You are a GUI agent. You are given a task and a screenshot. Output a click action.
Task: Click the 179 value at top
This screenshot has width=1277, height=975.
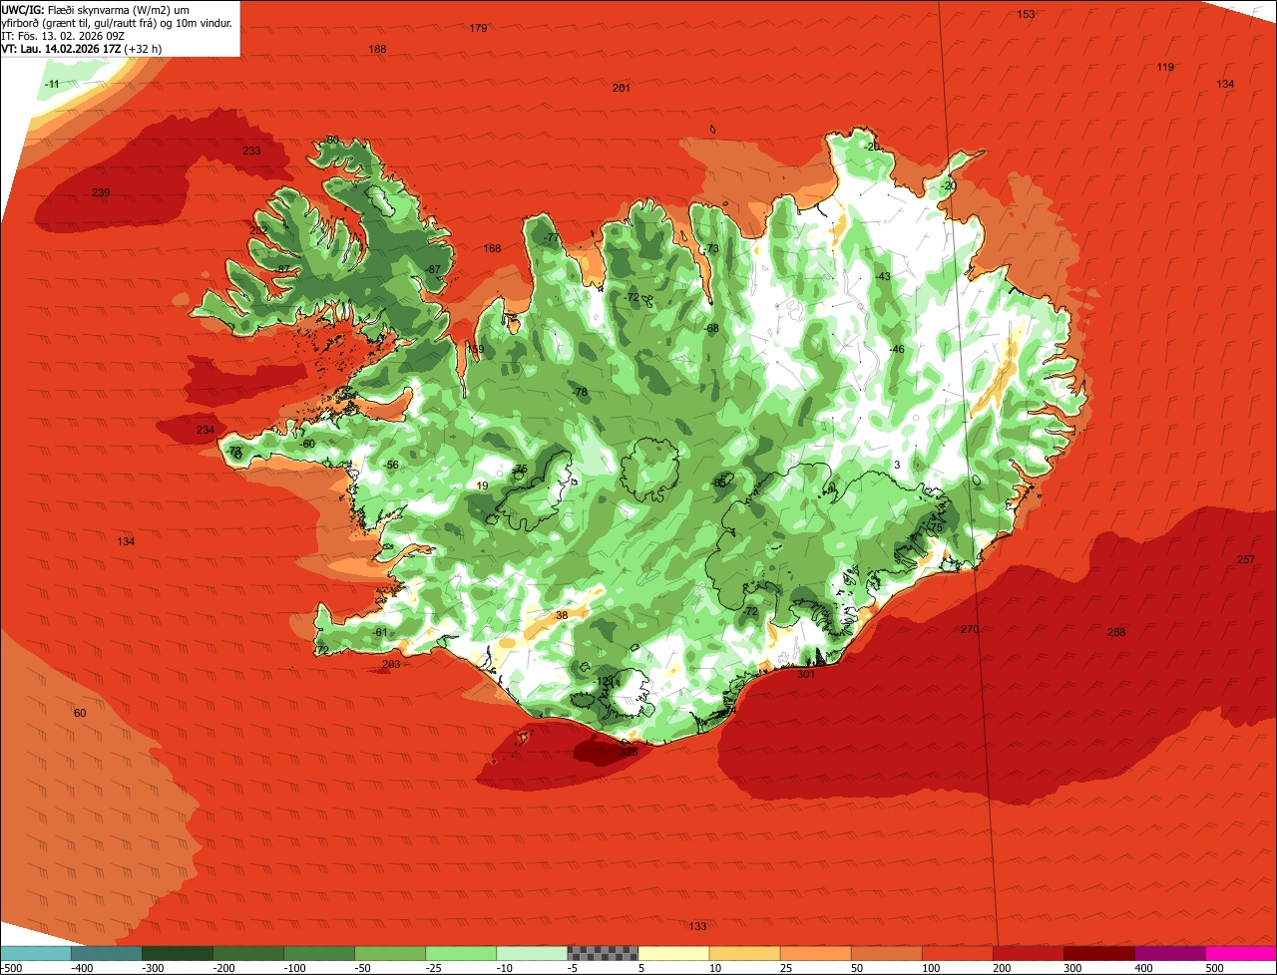pyautogui.click(x=478, y=28)
